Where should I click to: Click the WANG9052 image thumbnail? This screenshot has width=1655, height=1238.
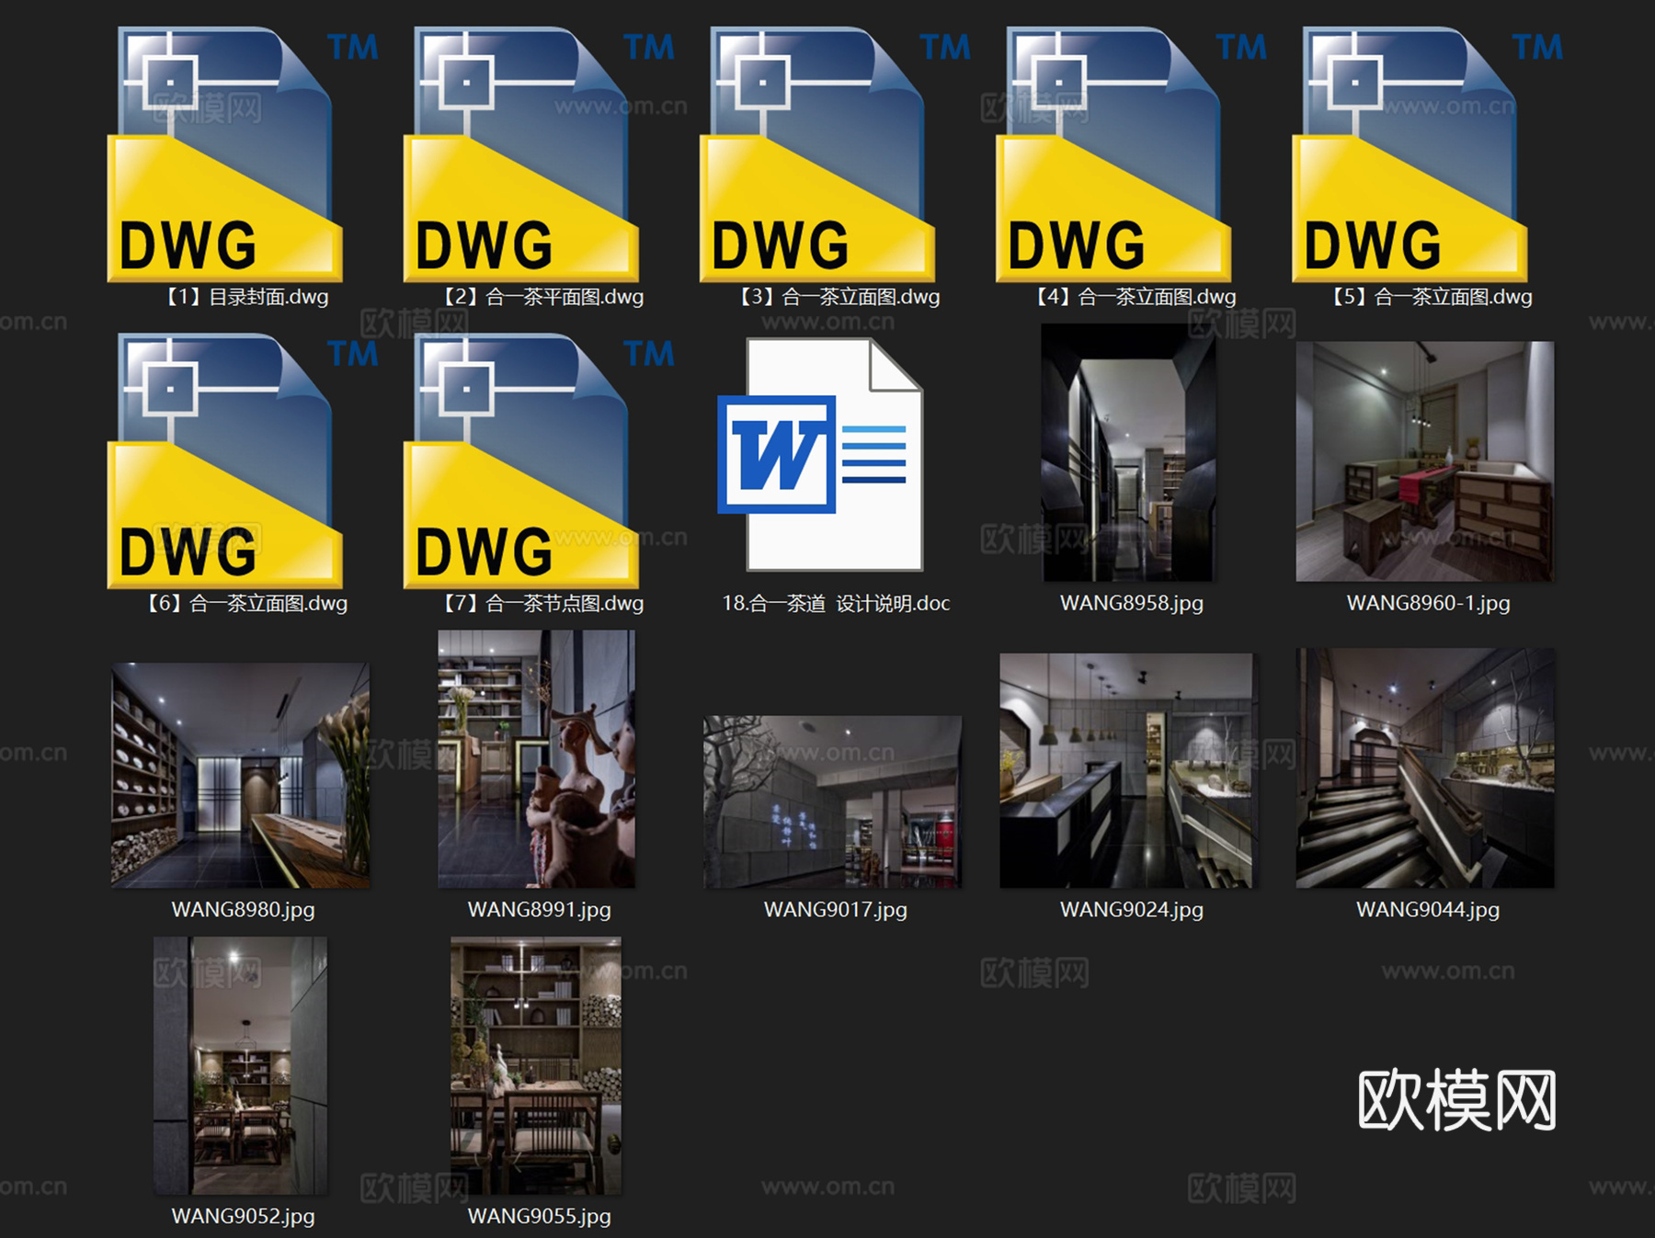pyautogui.click(x=240, y=1066)
